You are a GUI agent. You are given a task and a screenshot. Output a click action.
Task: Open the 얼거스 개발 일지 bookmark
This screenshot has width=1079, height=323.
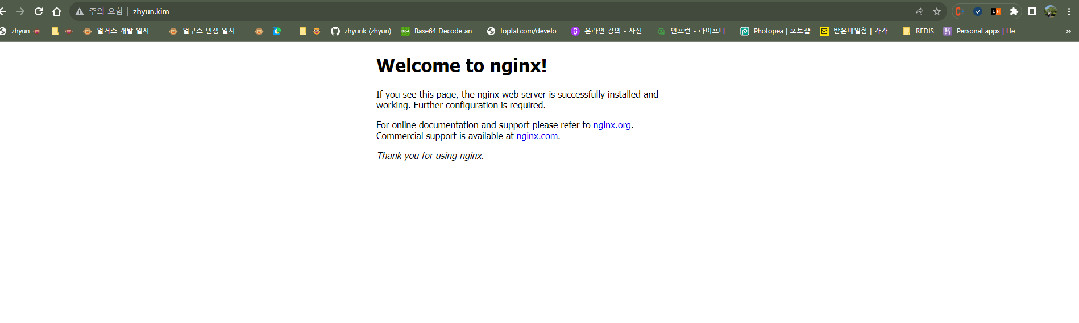pos(121,31)
